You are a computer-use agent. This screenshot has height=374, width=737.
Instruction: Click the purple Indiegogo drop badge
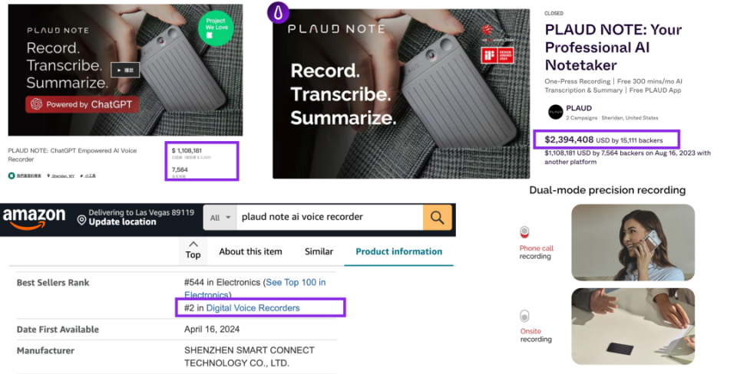pyautogui.click(x=278, y=13)
